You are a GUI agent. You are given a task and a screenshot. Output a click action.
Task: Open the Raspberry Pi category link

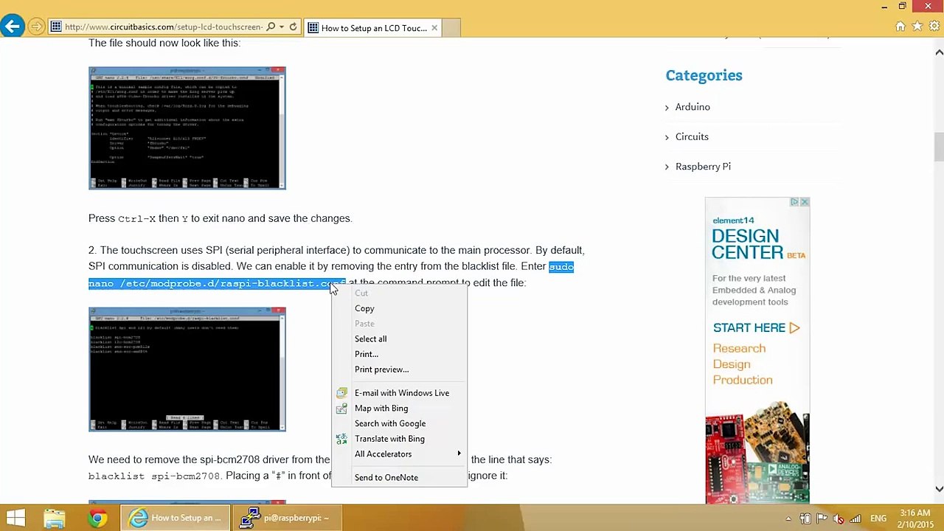point(703,167)
